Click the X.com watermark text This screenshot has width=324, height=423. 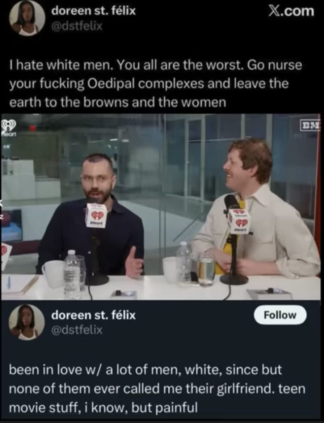click(290, 11)
